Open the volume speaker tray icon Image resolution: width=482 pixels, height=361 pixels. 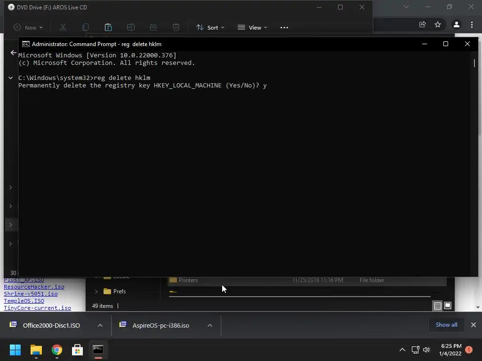tap(426, 350)
